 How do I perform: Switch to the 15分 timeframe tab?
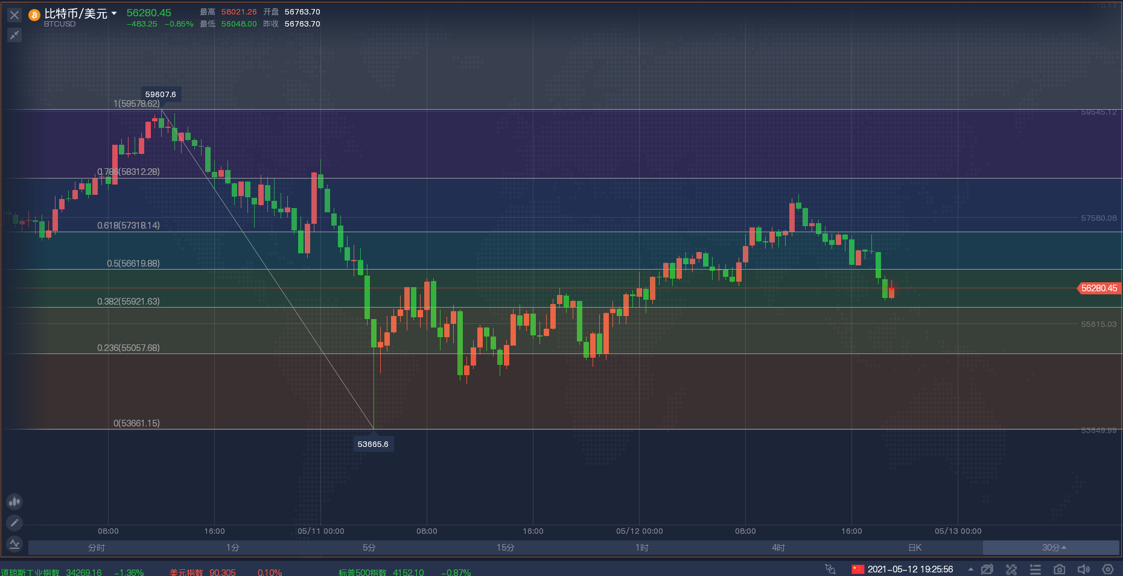click(x=506, y=548)
